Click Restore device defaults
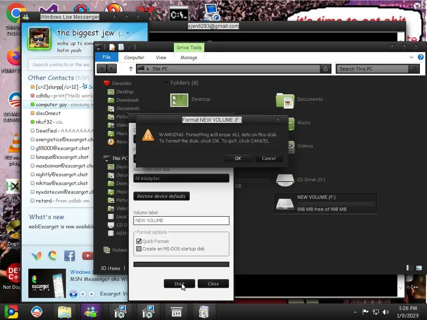 pos(161,196)
